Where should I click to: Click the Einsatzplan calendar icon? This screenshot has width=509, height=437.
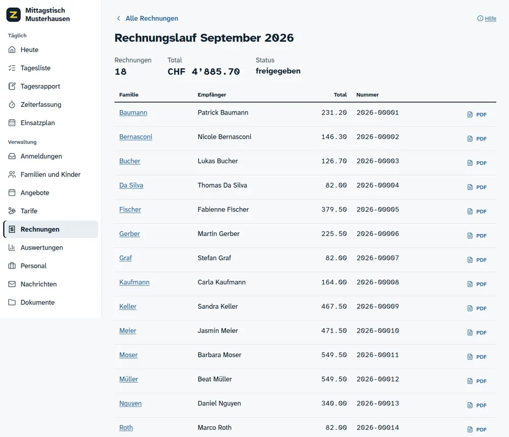click(x=12, y=123)
